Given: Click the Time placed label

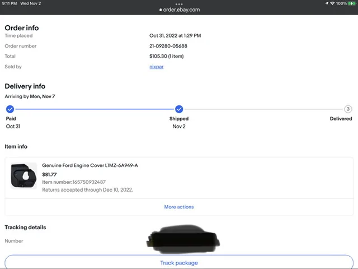Looking at the screenshot, I should [18, 36].
